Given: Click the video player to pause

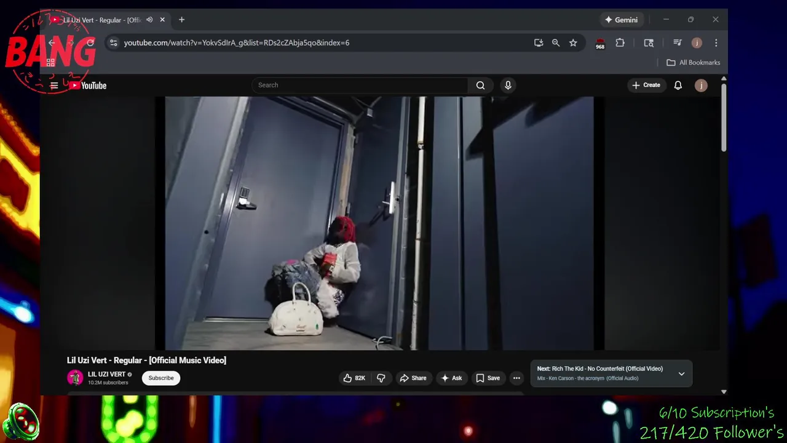Looking at the screenshot, I should [x=380, y=223].
